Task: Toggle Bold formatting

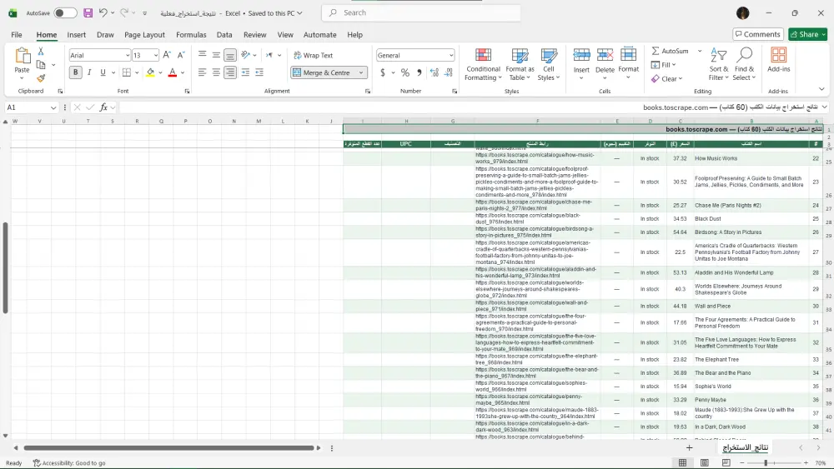Action: click(76, 72)
